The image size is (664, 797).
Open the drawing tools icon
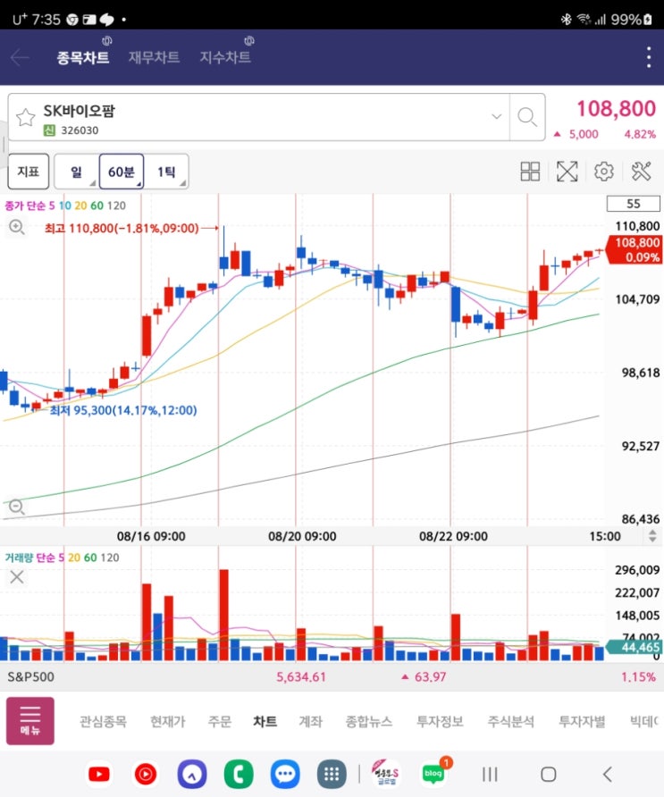tap(641, 172)
